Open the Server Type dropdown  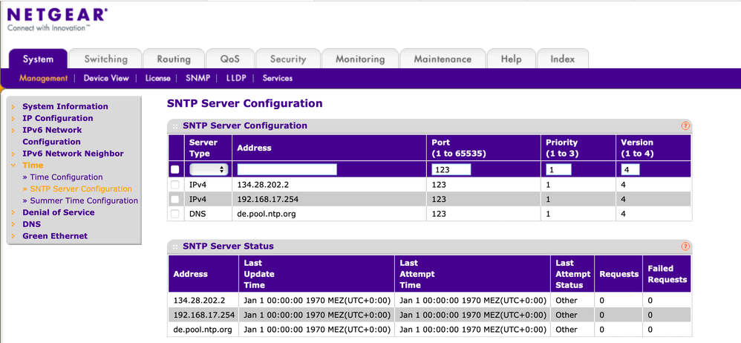click(209, 170)
